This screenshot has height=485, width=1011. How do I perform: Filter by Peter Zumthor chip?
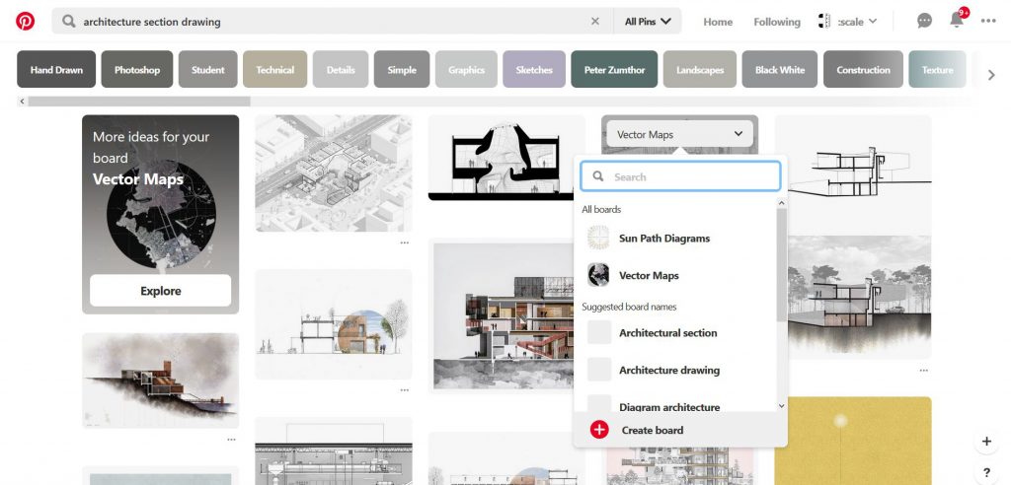pyautogui.click(x=614, y=70)
